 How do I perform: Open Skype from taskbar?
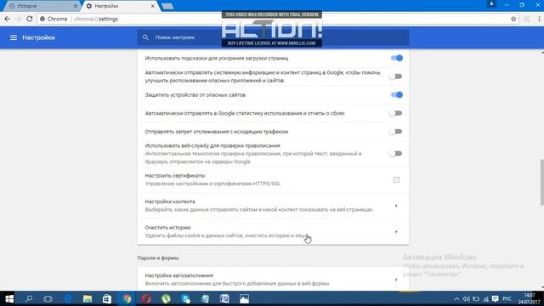(x=185, y=298)
